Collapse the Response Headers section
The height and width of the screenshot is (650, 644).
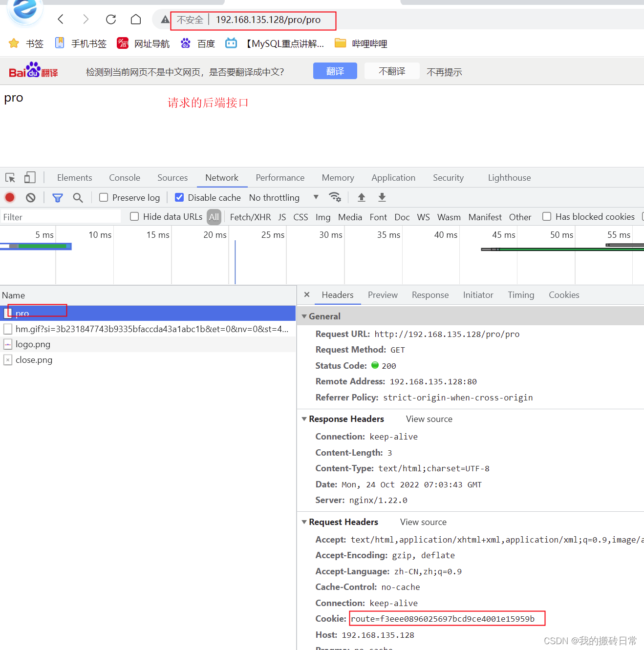(x=304, y=419)
